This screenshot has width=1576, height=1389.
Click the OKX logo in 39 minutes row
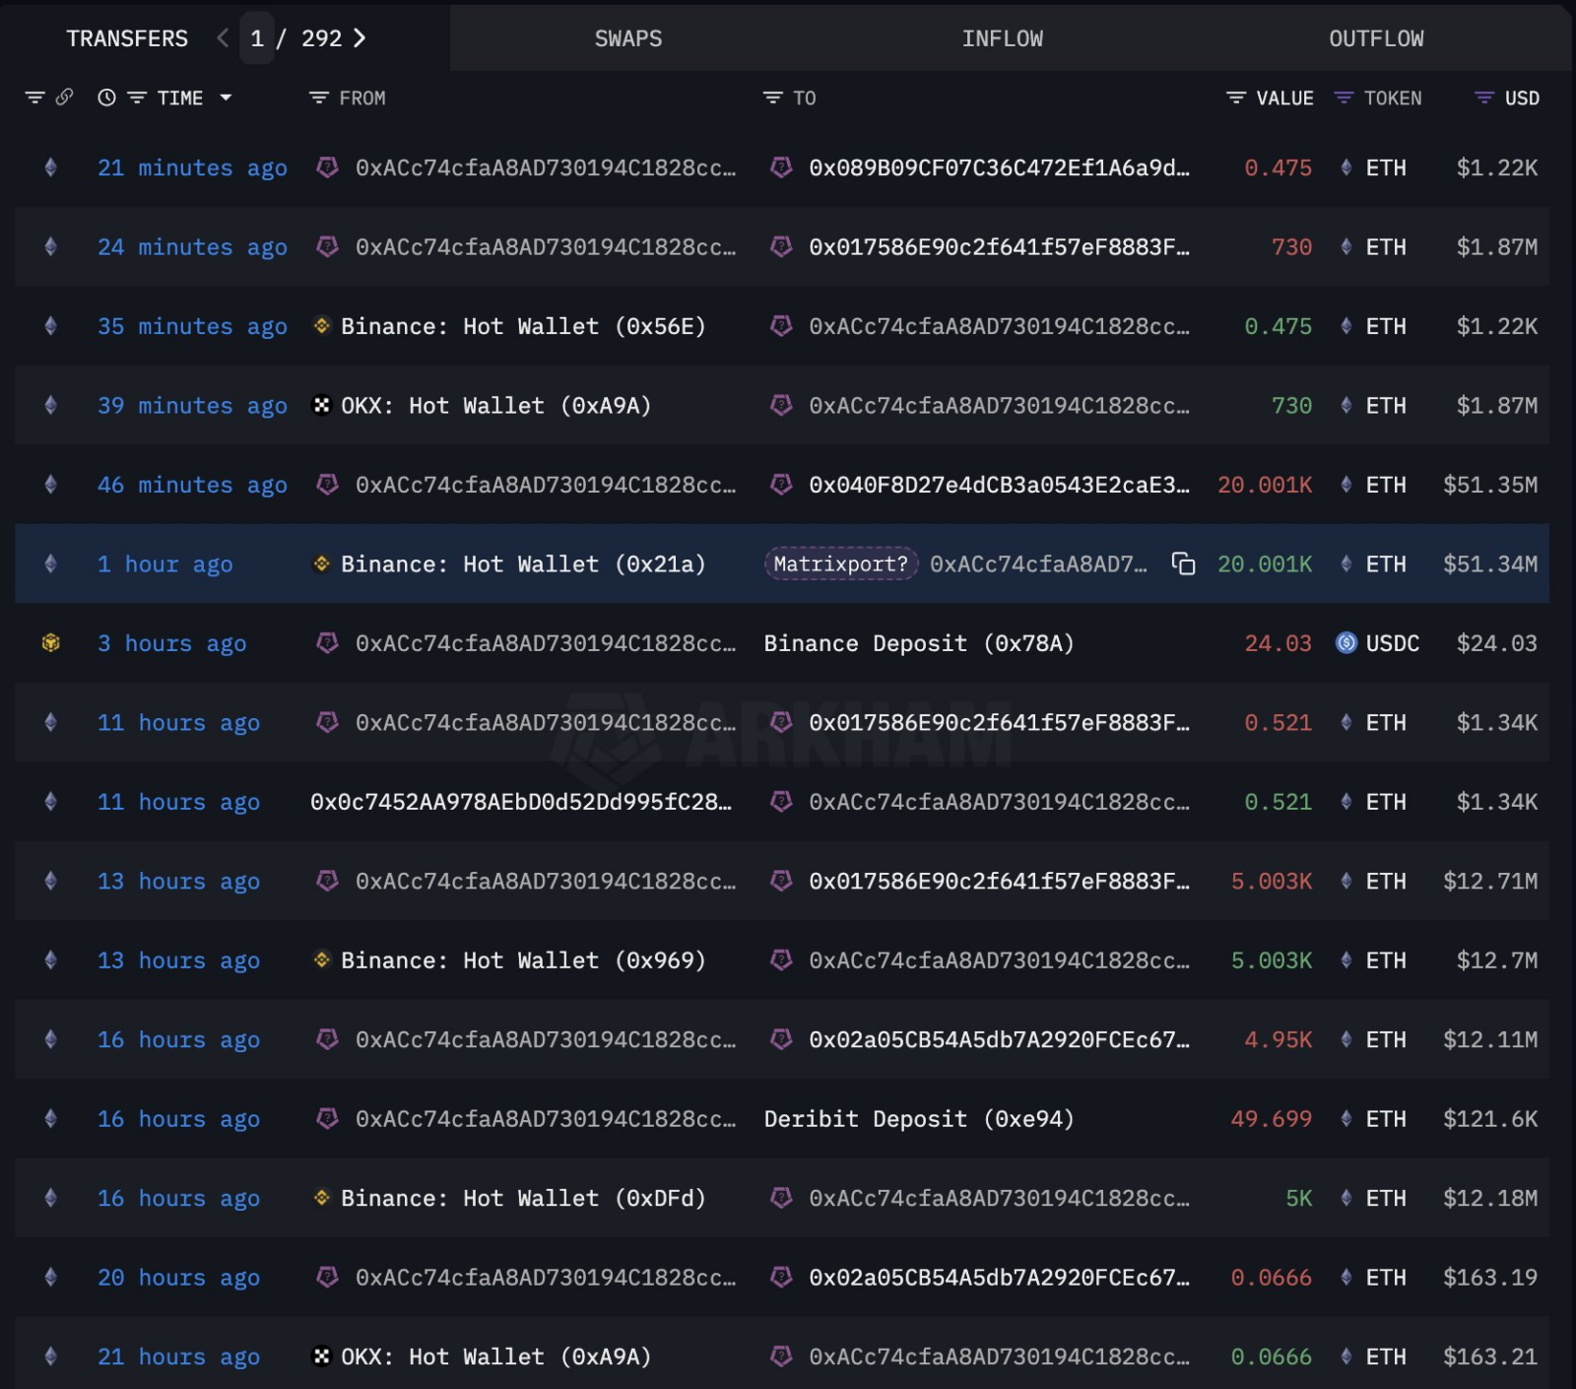coord(321,406)
